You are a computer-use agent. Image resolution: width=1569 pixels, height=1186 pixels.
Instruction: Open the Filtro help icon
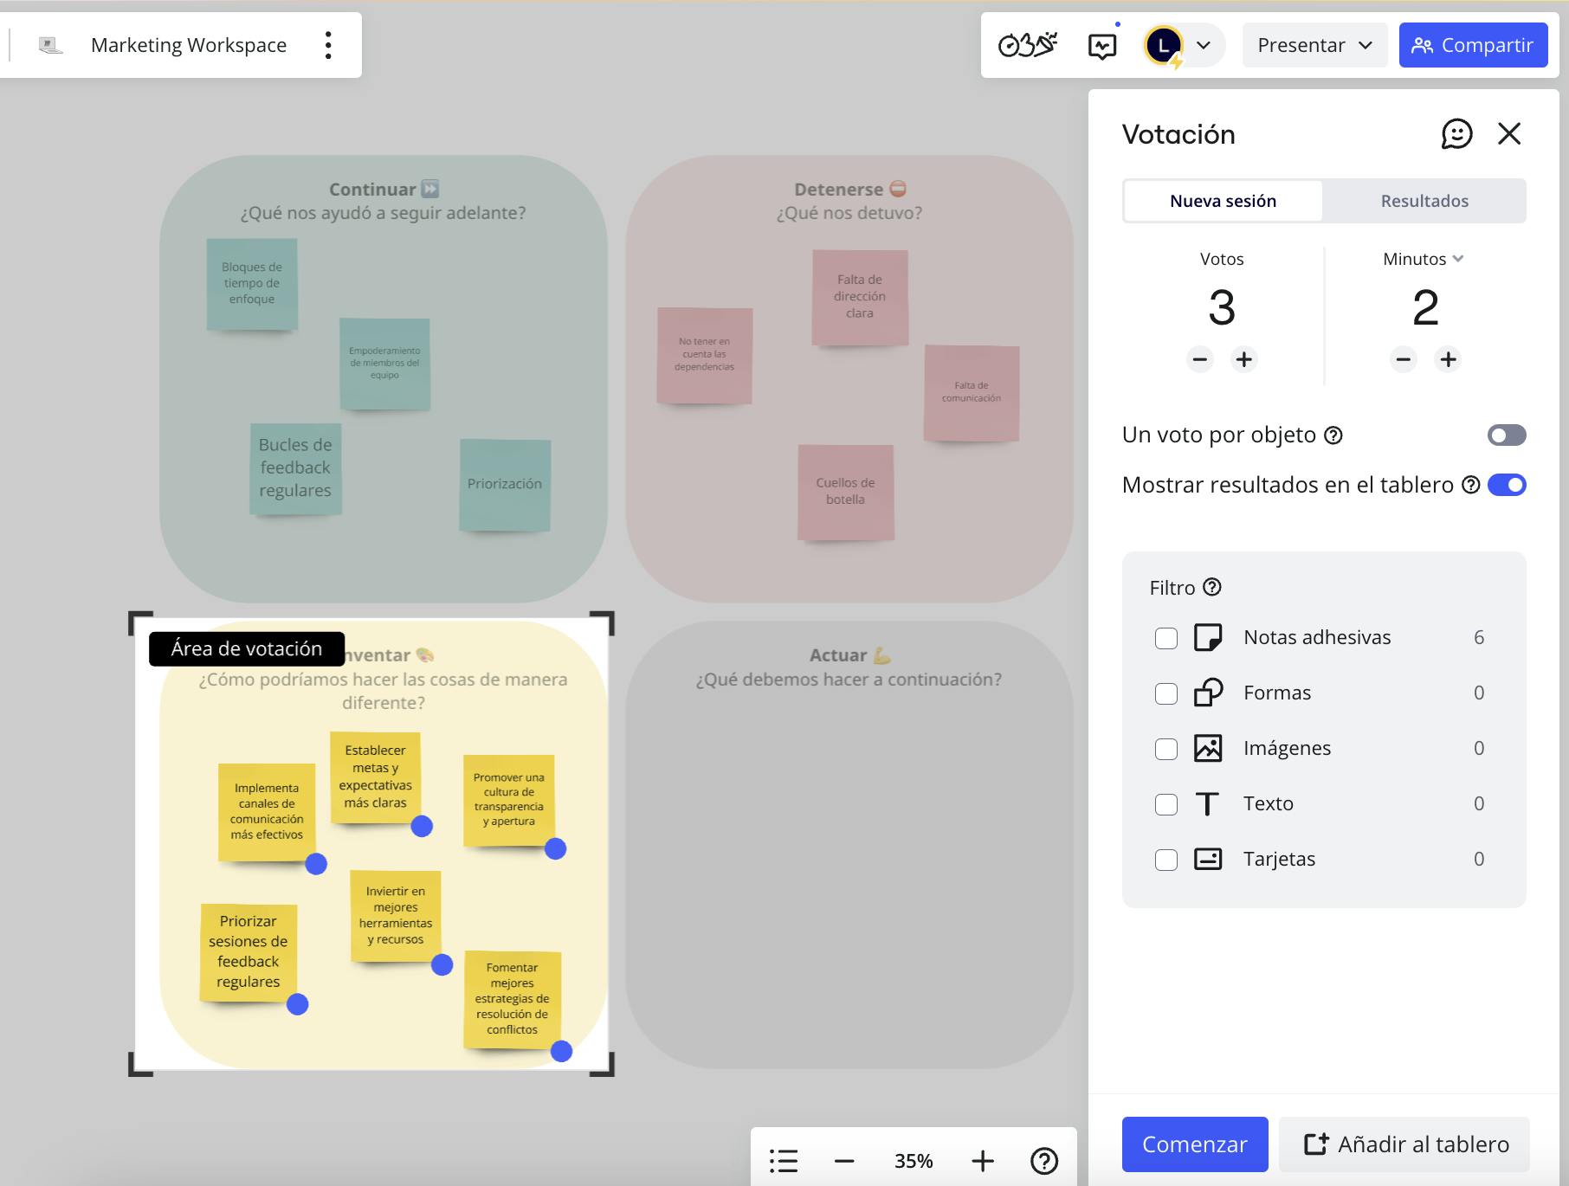[x=1212, y=587]
